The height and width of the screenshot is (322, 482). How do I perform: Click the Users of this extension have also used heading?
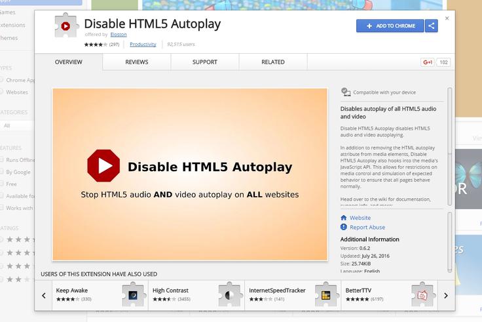pyautogui.click(x=99, y=274)
